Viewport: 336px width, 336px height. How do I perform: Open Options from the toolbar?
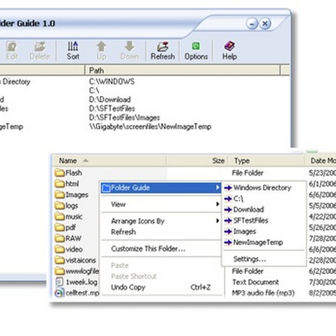point(196,50)
